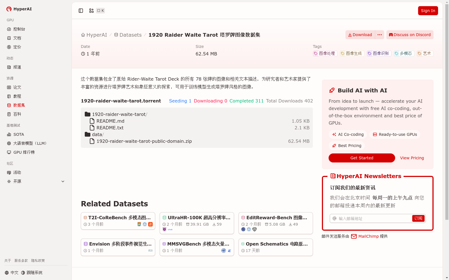Open GPU 排行榜 in the sidebar
This screenshot has width=449, height=280.
(36, 152)
